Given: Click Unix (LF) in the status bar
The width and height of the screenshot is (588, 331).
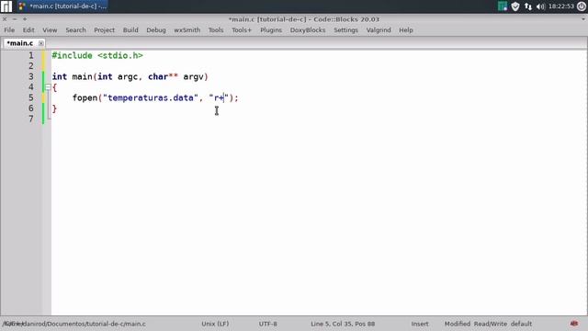Looking at the screenshot, I should coord(215,324).
